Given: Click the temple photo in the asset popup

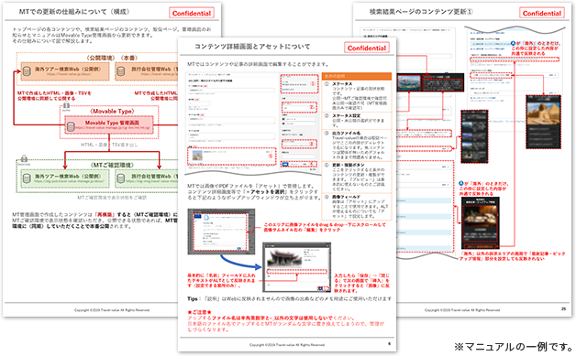Looking at the screenshot, I should 285,258.
